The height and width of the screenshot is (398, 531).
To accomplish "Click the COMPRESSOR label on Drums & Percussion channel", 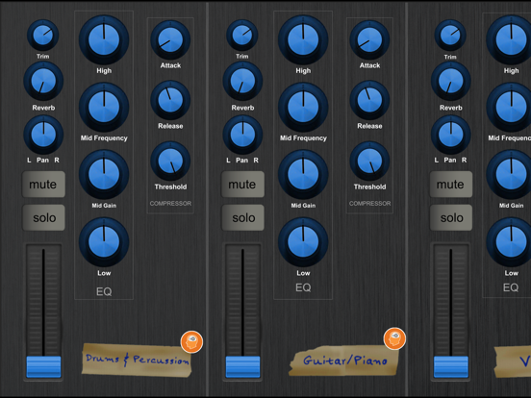I will pyautogui.click(x=170, y=204).
